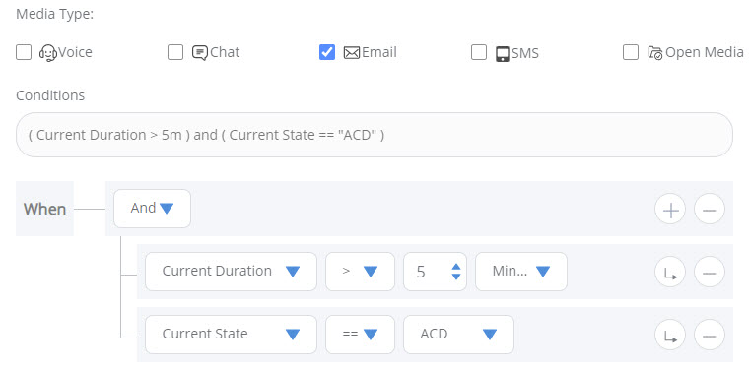Open the Minutes time unit dropdown

click(521, 272)
